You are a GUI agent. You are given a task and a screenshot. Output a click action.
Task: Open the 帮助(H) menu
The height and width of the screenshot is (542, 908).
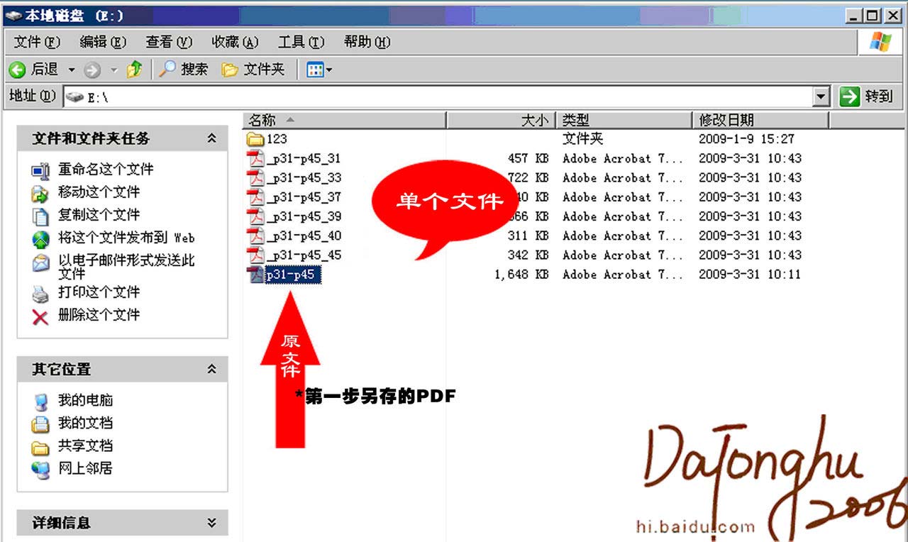(x=367, y=43)
